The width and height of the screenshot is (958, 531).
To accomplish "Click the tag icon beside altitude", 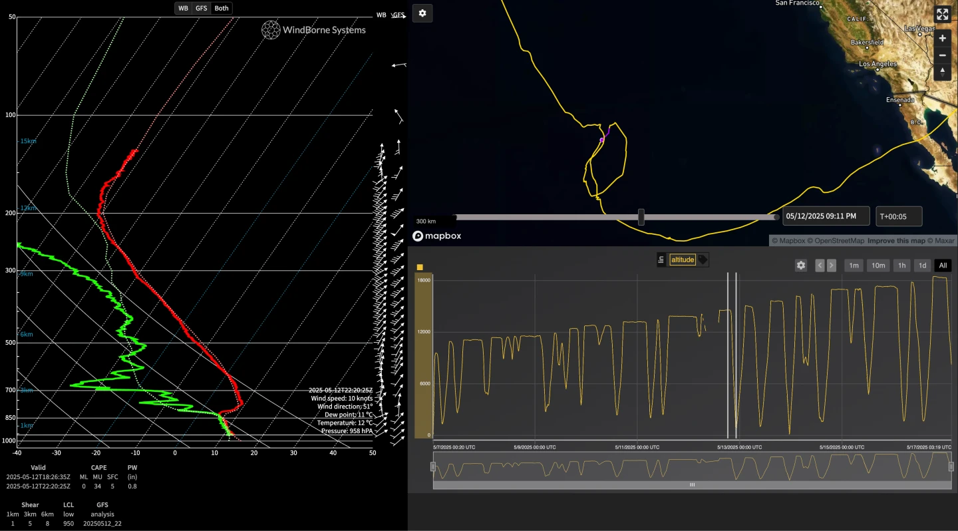I will click(x=703, y=260).
